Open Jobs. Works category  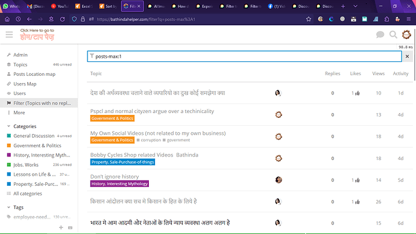tap(26, 165)
